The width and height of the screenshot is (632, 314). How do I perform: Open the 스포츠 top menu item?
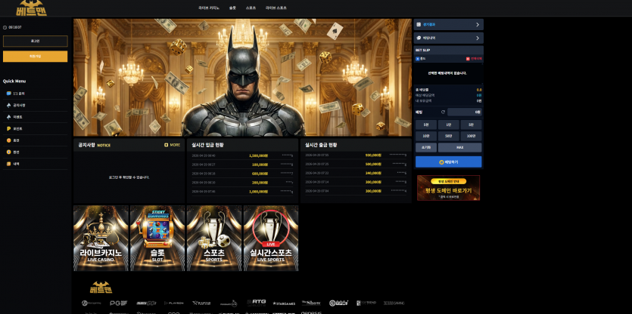pos(251,8)
